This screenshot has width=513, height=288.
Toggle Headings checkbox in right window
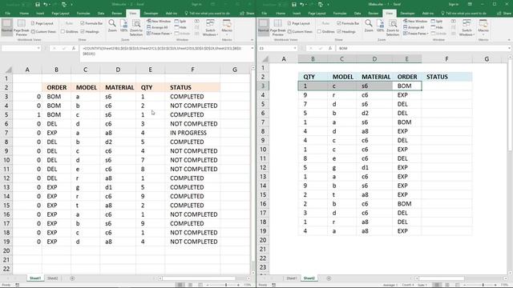pos(339,32)
